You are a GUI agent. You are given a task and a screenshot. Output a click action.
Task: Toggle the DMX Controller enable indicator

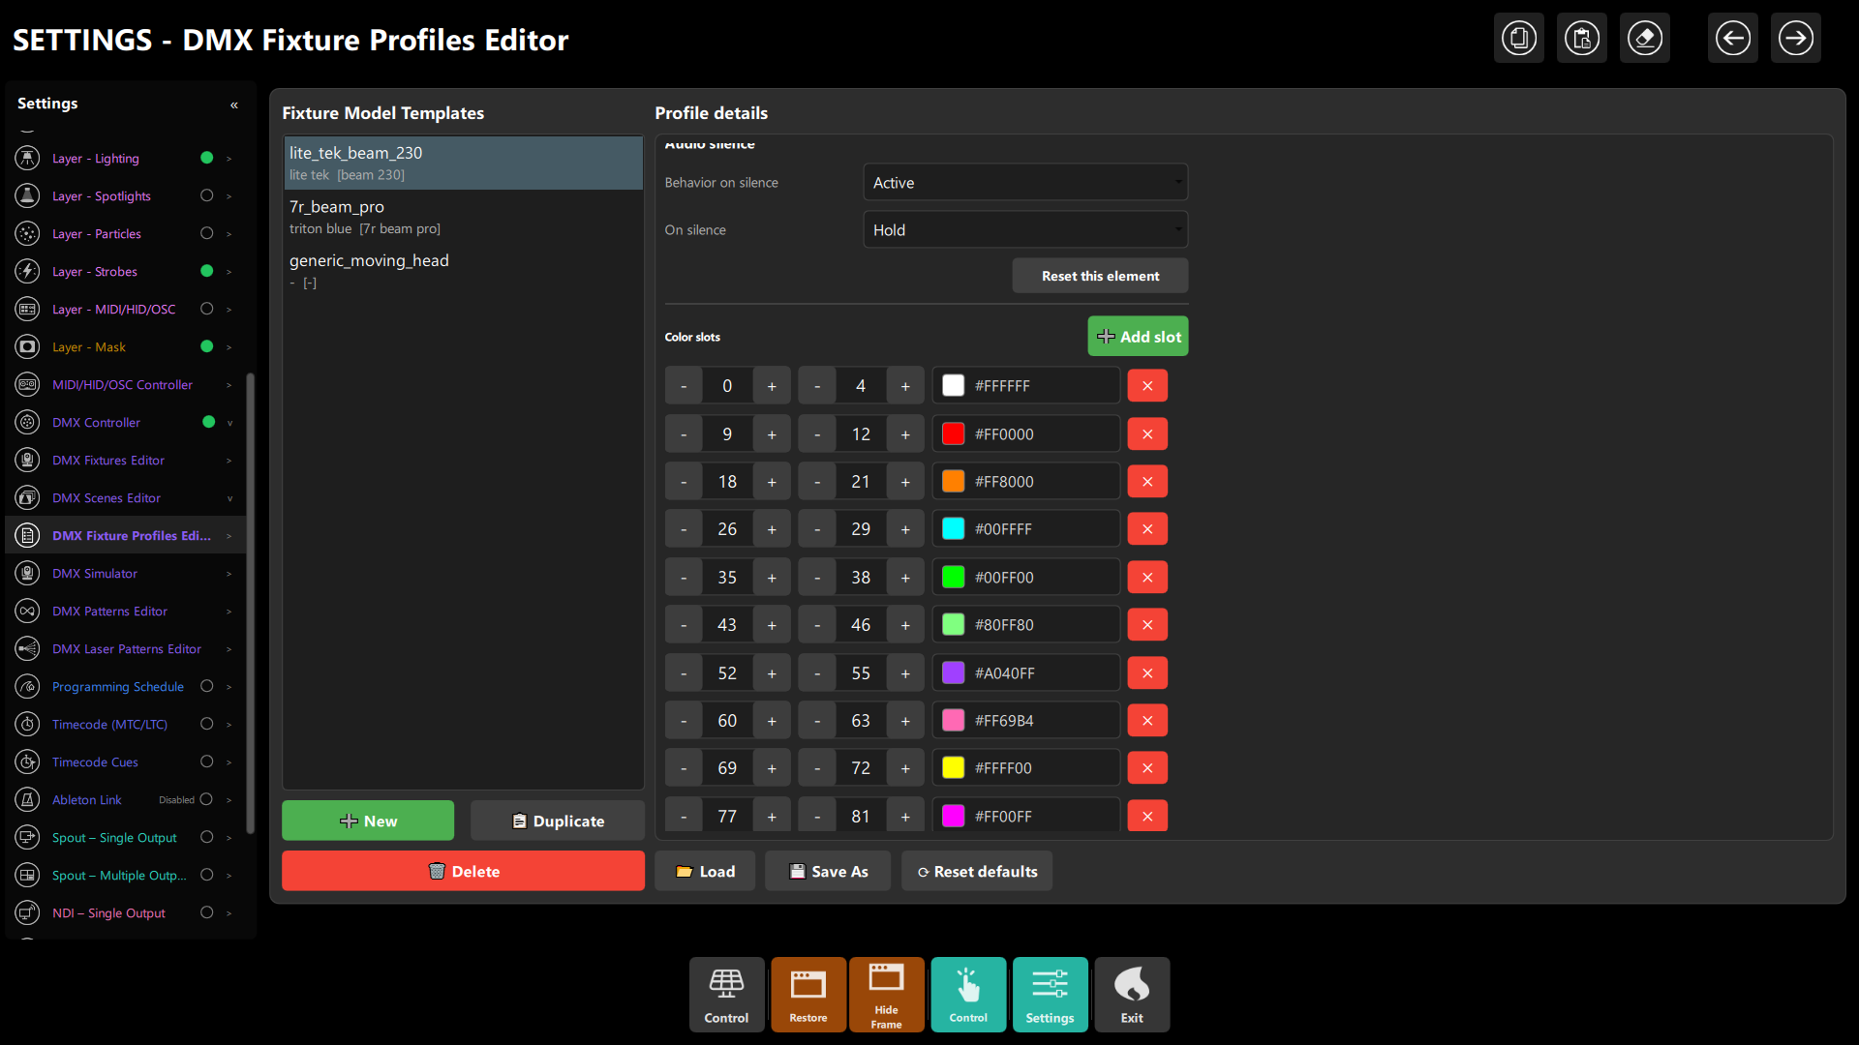[x=208, y=422]
